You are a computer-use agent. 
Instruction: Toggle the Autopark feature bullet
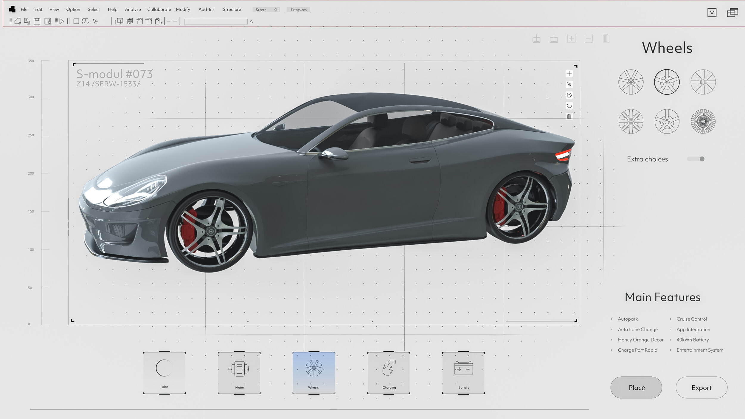(x=612, y=319)
